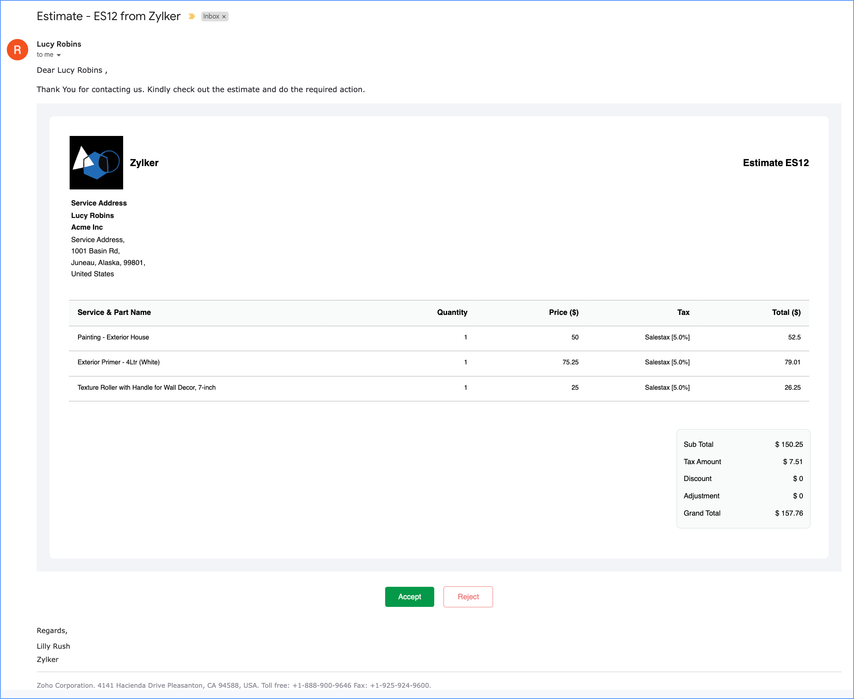Click the 'Service Address' bold heading

pos(99,204)
